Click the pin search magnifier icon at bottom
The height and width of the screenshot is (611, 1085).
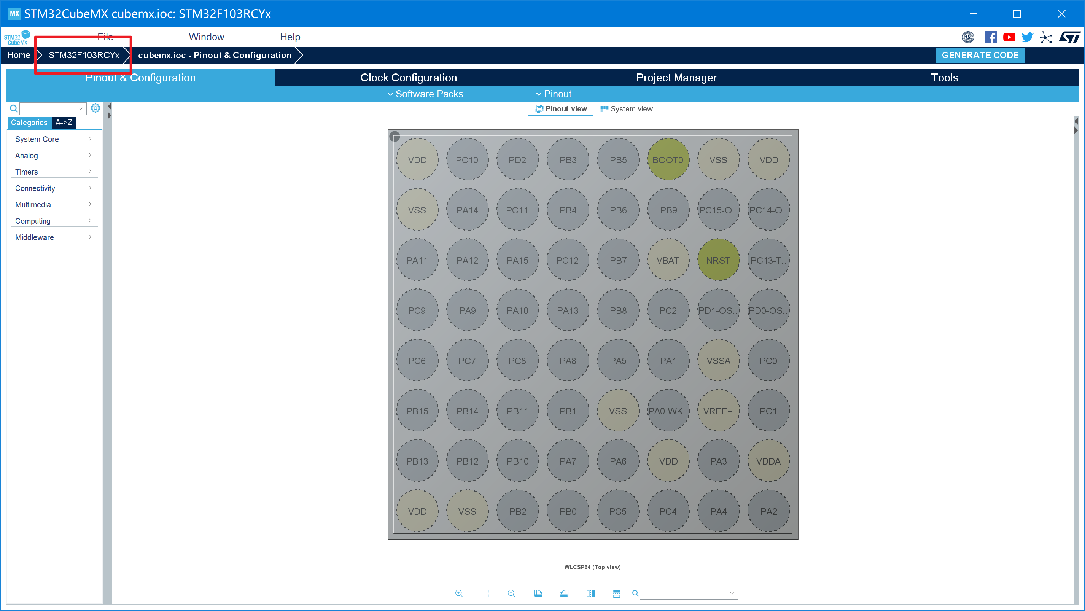pyautogui.click(x=635, y=593)
